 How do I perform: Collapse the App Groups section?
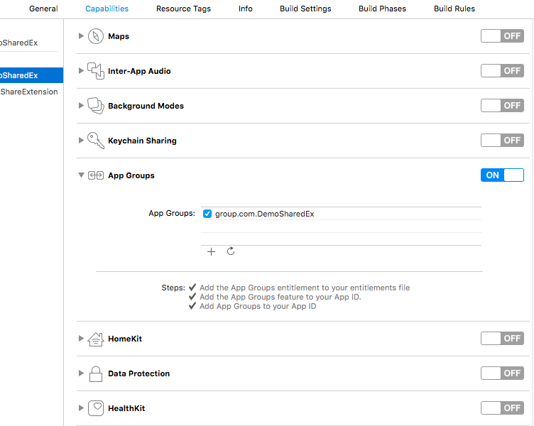(x=81, y=175)
